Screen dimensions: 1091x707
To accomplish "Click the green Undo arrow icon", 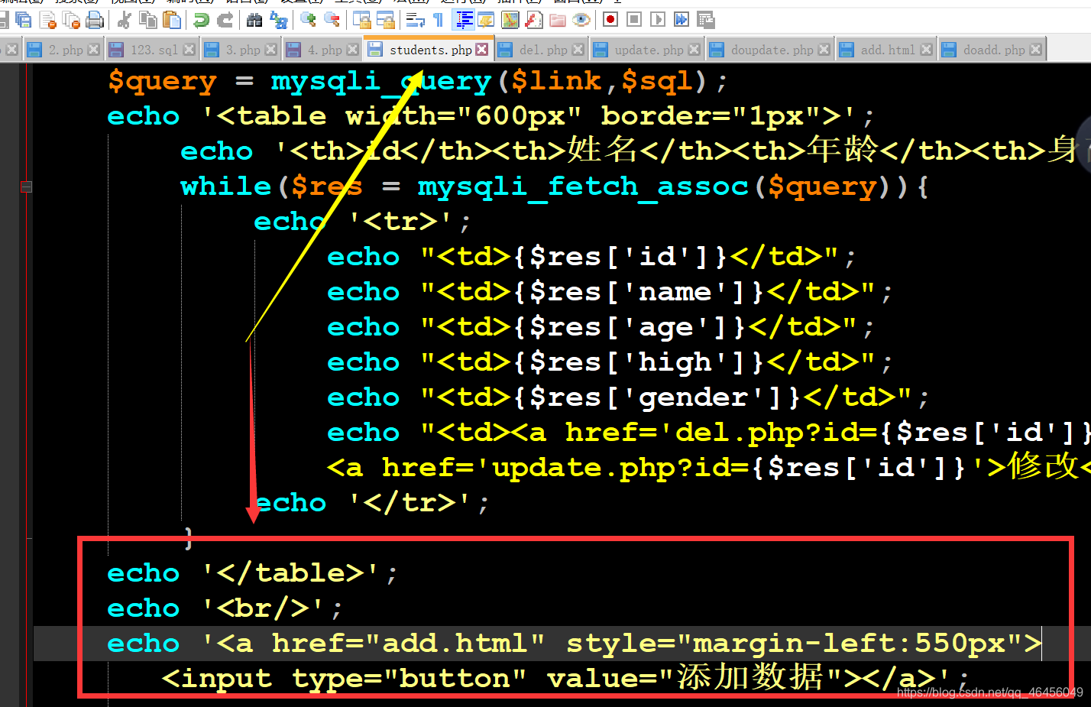I will point(202,20).
